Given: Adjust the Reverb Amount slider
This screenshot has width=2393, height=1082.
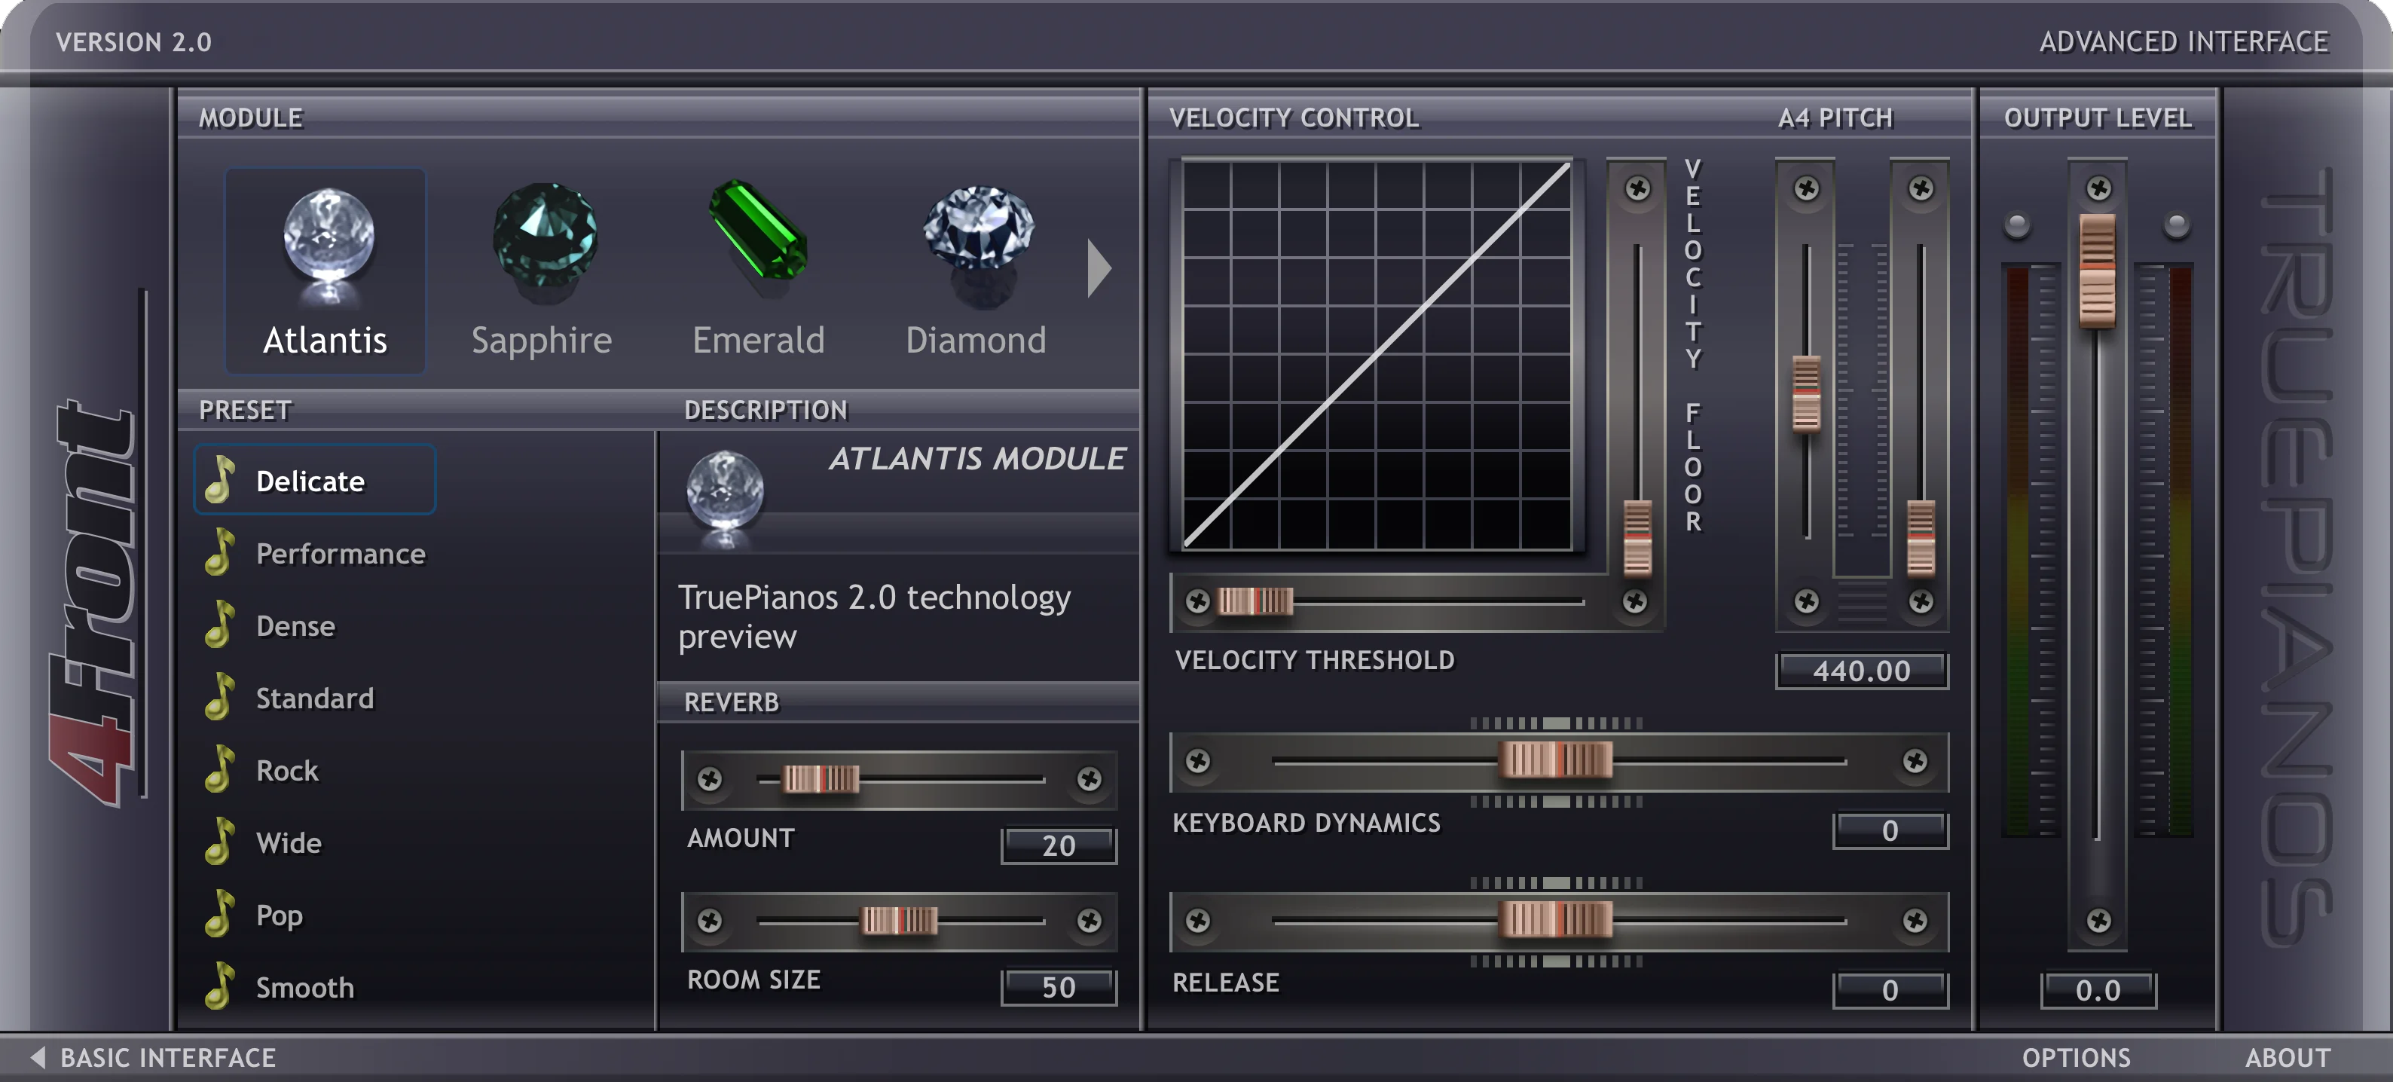Looking at the screenshot, I should click(822, 780).
